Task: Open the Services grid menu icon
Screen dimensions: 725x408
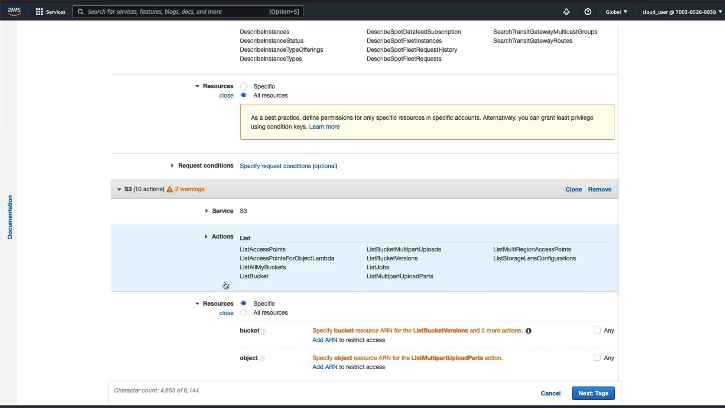Action: [x=39, y=12]
